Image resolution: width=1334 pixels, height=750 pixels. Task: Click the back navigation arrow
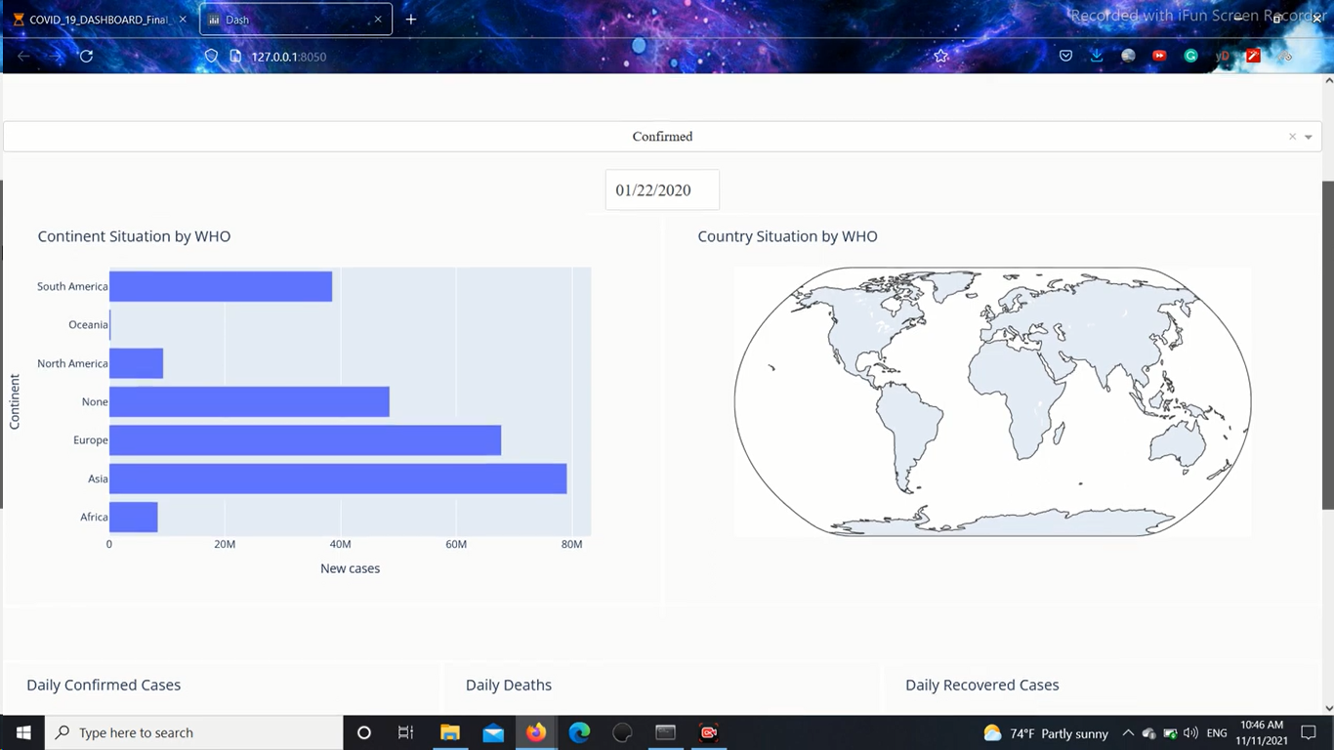[23, 56]
